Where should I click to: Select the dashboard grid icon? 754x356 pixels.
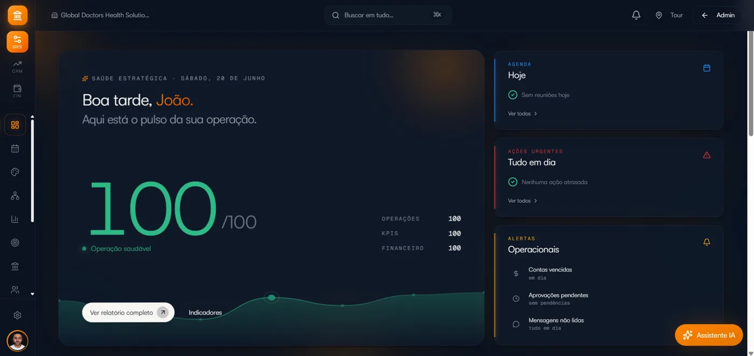[x=15, y=125]
